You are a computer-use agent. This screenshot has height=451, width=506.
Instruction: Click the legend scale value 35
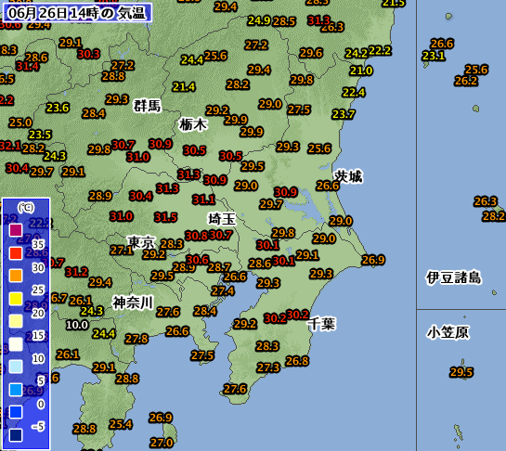[x=38, y=244]
